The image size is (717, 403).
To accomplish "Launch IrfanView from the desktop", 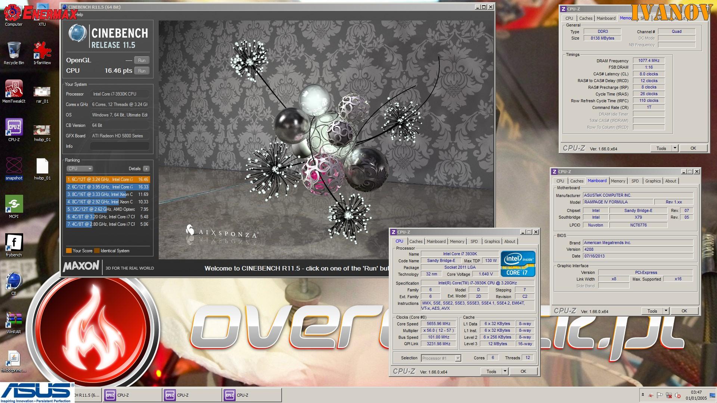I will pyautogui.click(x=42, y=53).
